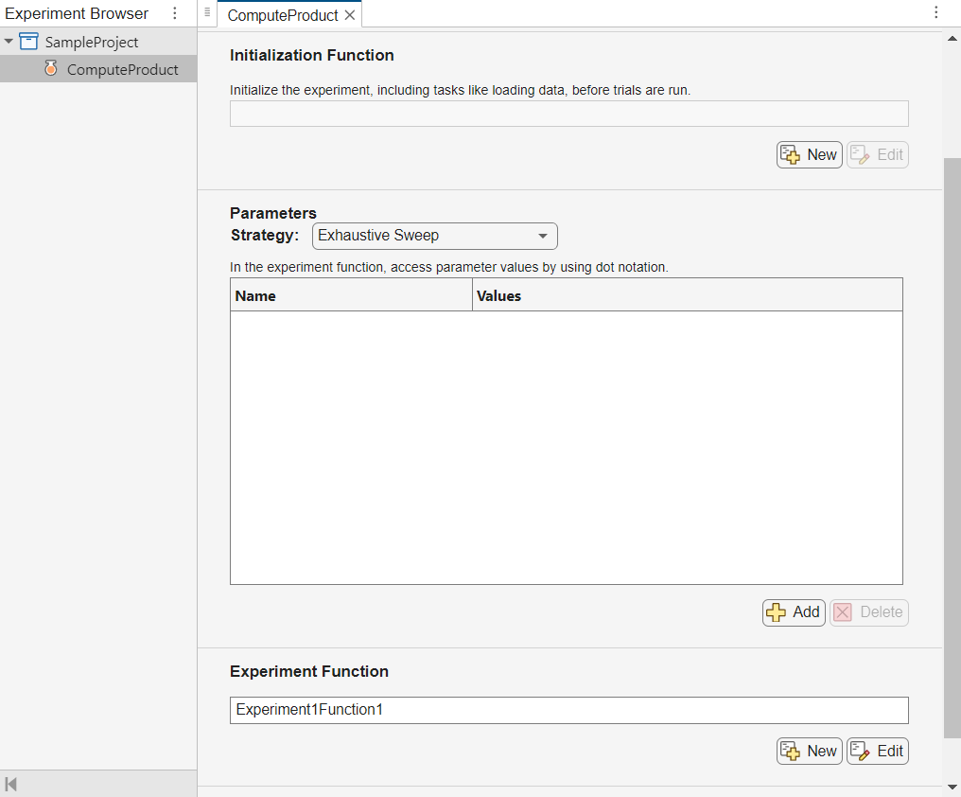Open the menu in the top right corner
This screenshot has width=961, height=797.
(x=936, y=13)
